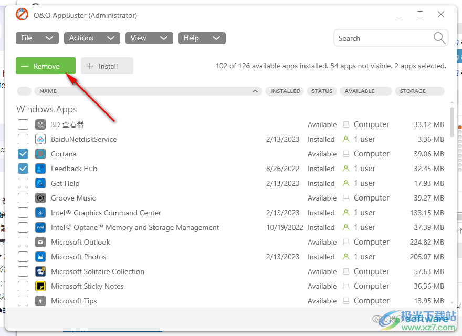The height and width of the screenshot is (336, 462).
Task: Select the Intel Graphics Command Center checkbox
Action: coord(23,213)
